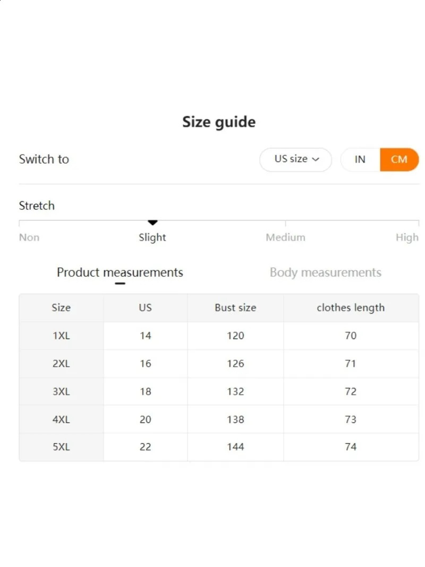Click the Size column header

click(x=61, y=308)
